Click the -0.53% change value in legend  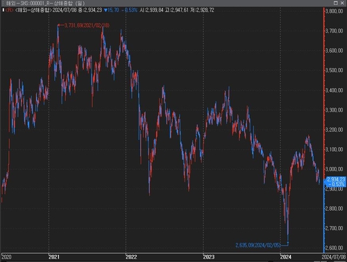click(129, 10)
